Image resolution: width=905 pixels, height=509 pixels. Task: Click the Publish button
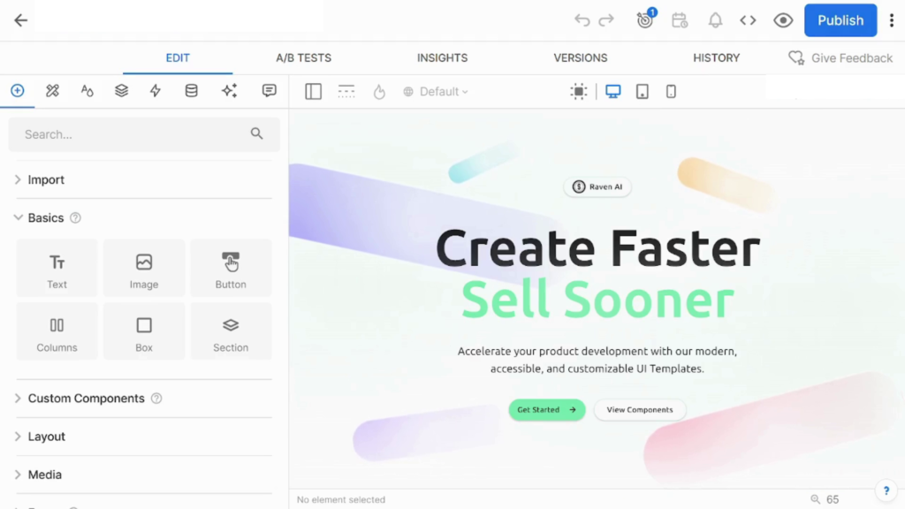click(x=840, y=20)
